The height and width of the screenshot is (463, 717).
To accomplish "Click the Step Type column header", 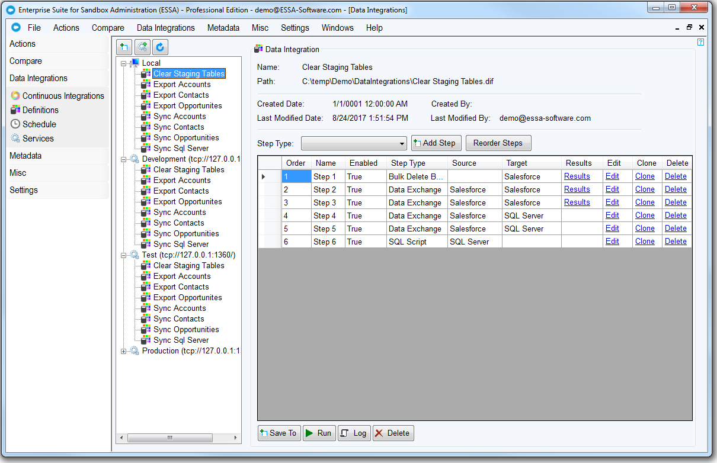I will 417,163.
